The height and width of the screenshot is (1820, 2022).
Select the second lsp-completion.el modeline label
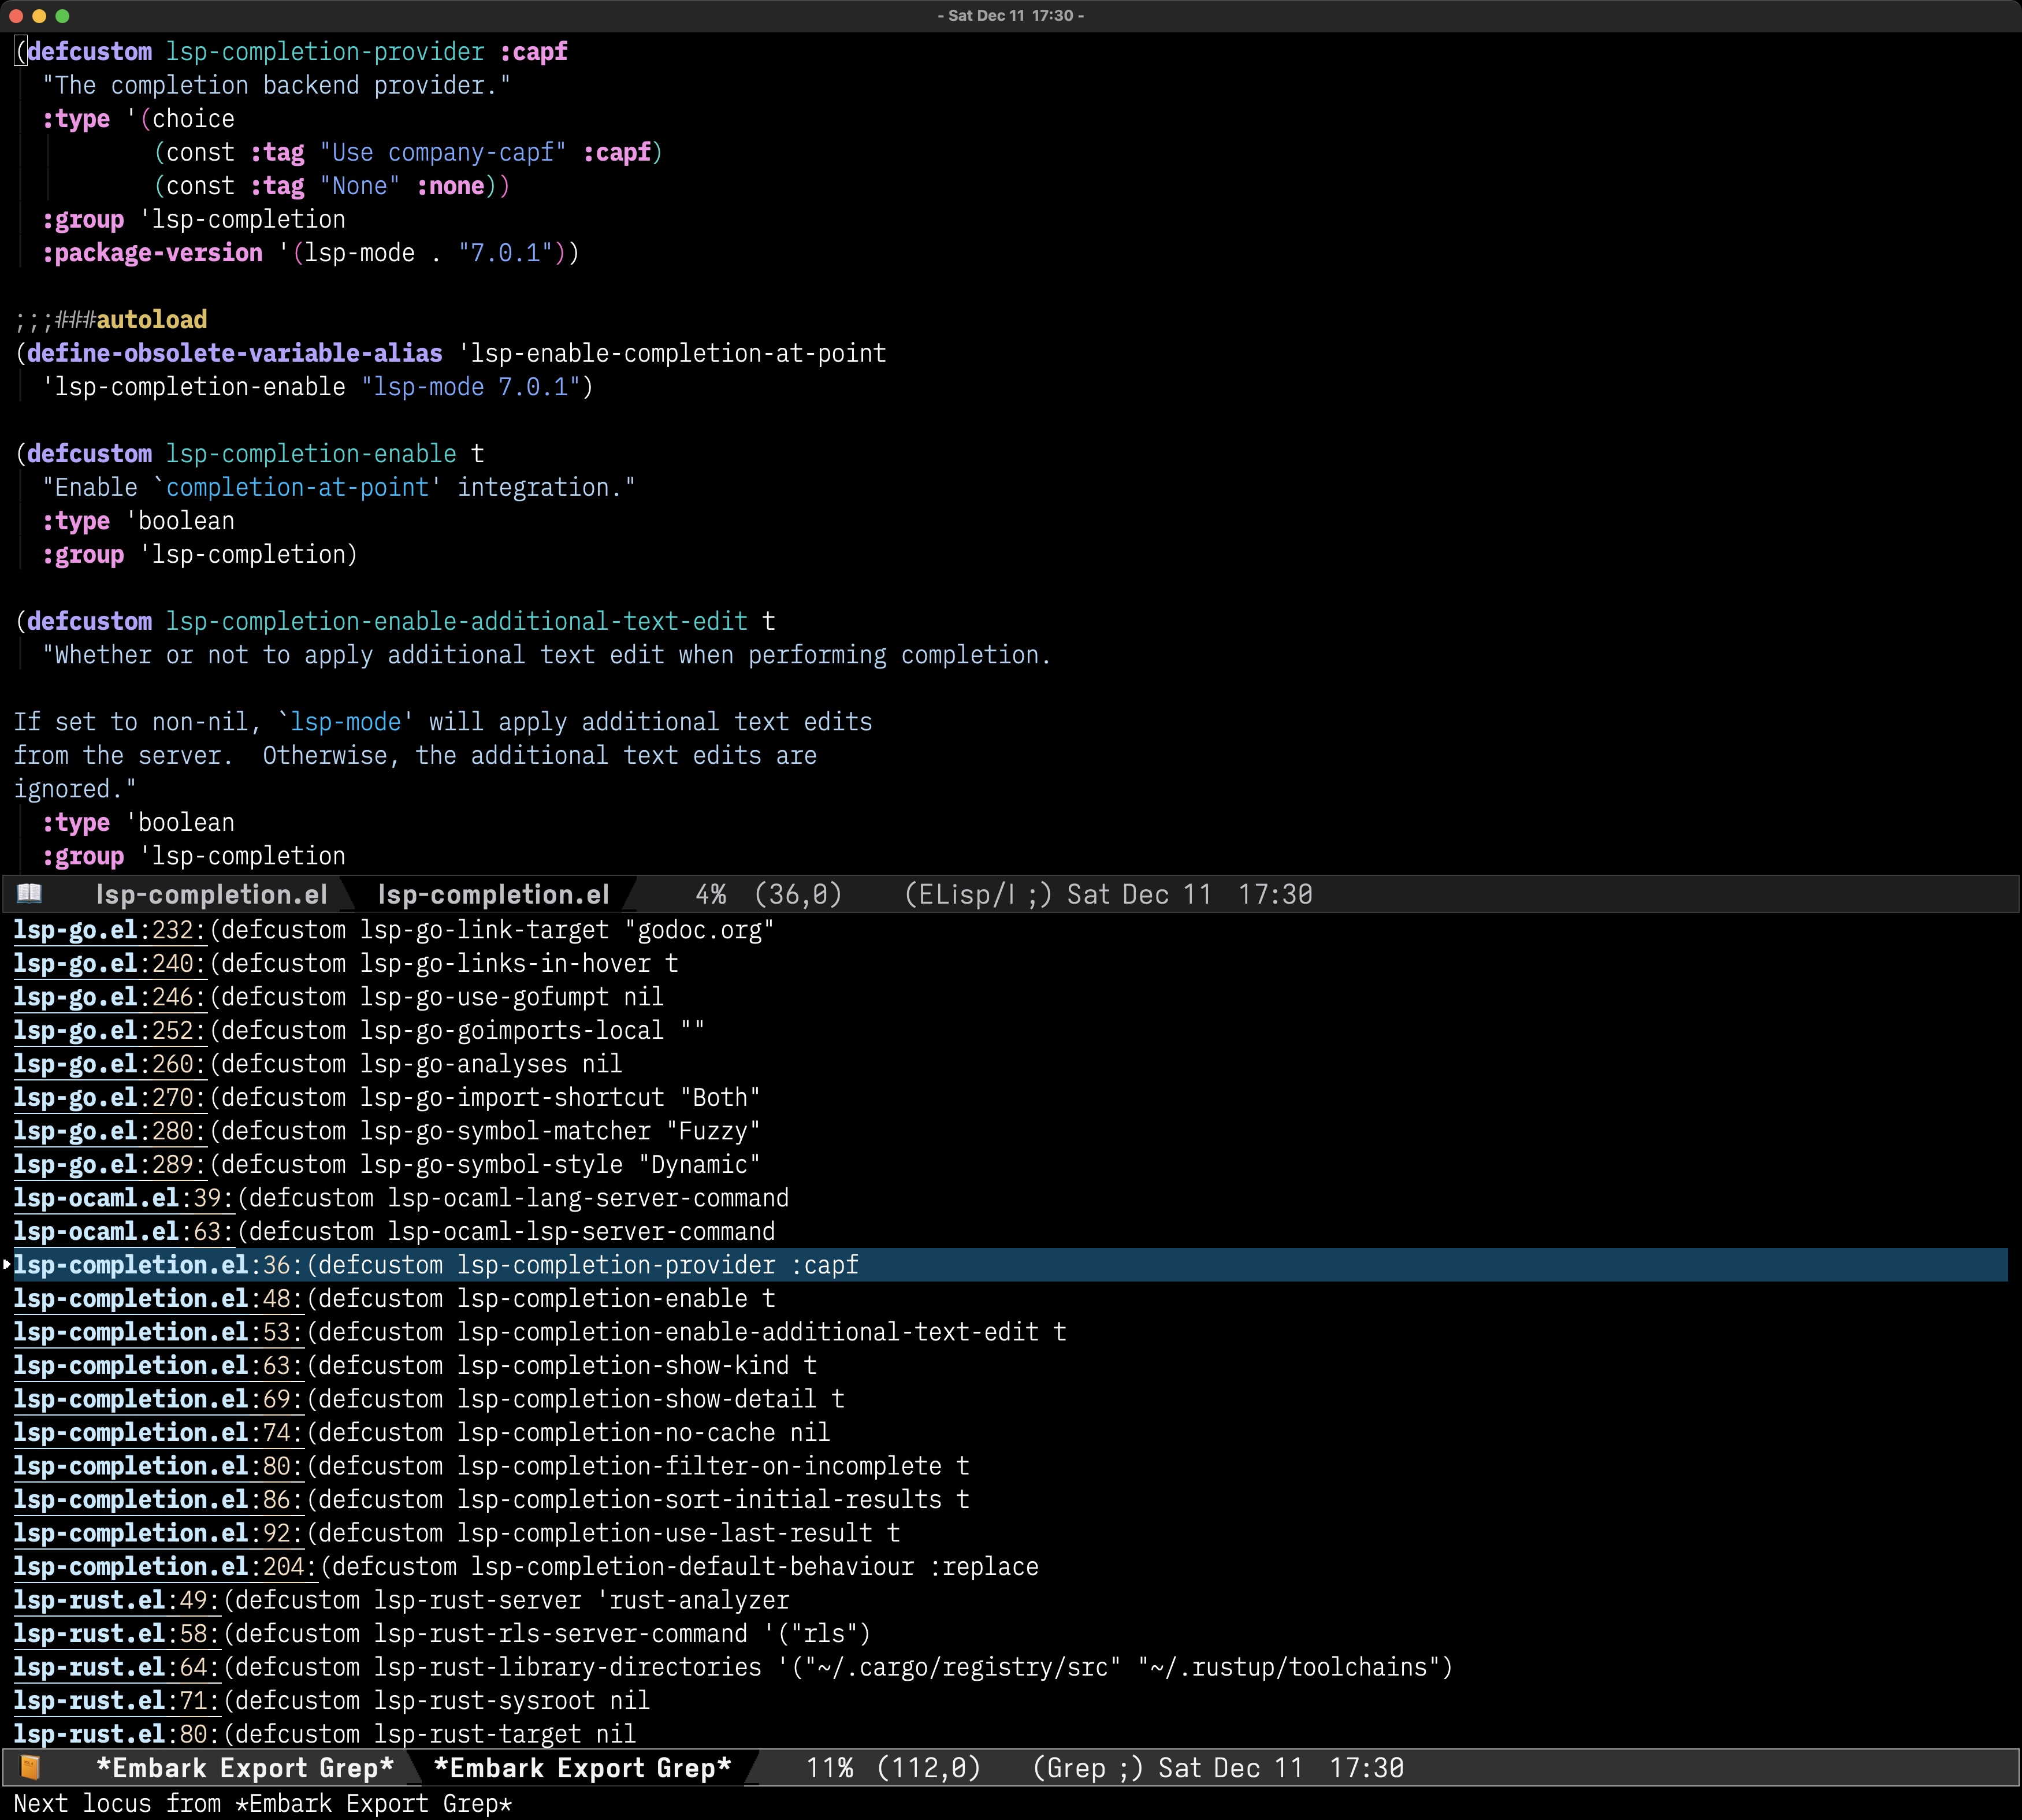pyautogui.click(x=493, y=894)
